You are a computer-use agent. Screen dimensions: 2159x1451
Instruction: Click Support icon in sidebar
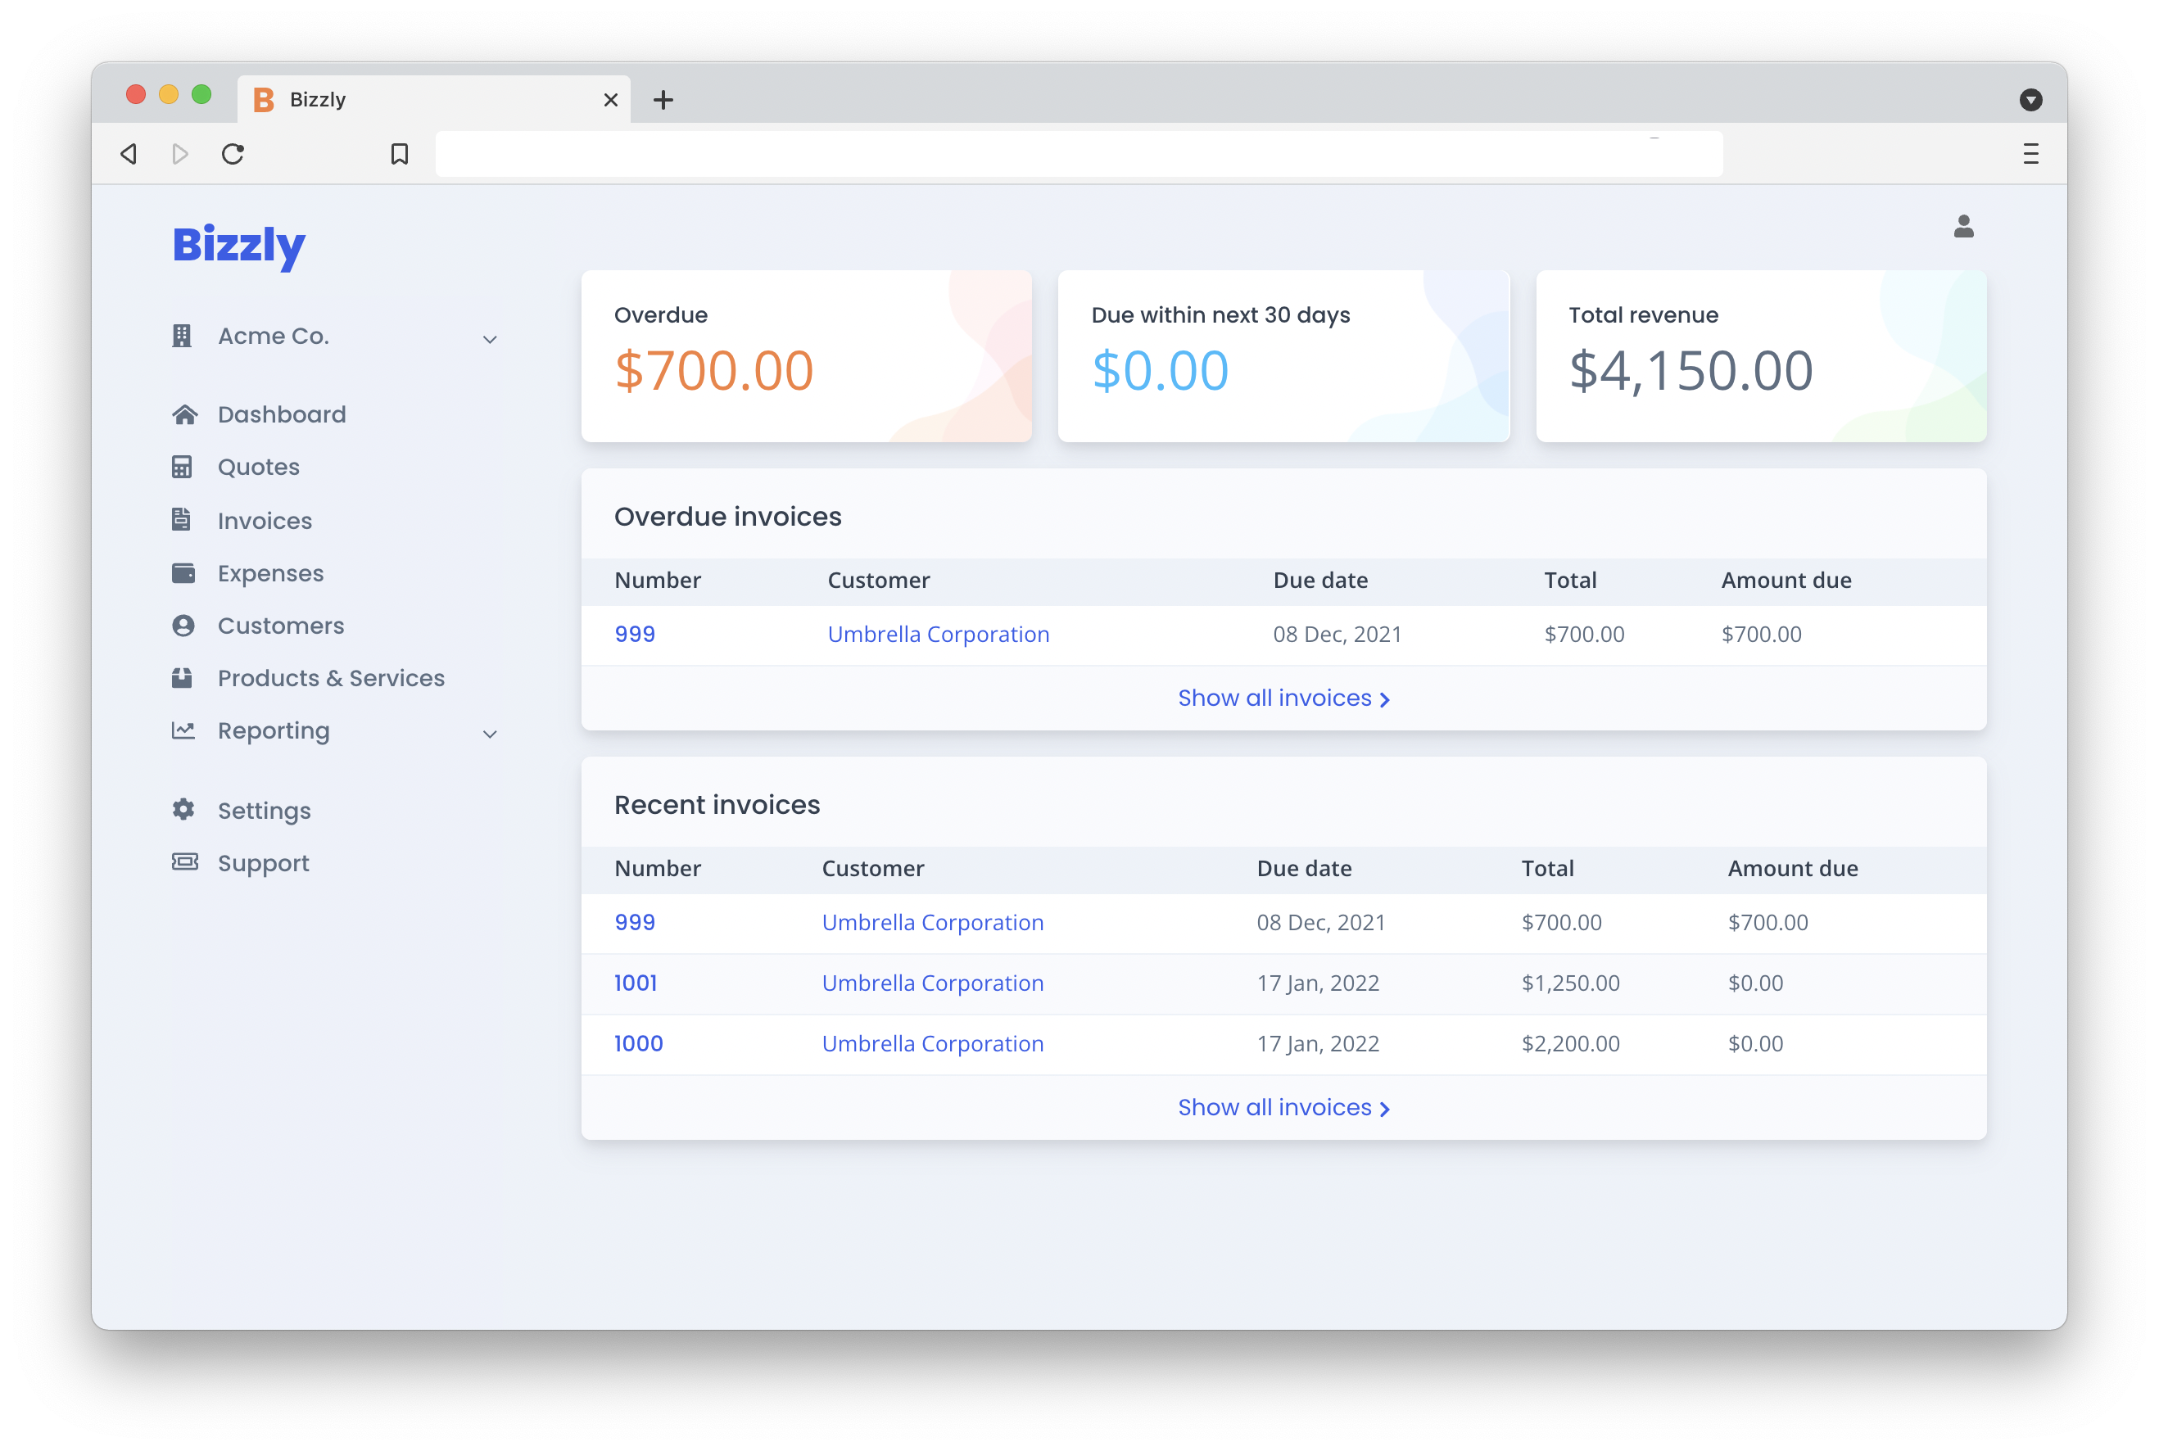coord(183,861)
